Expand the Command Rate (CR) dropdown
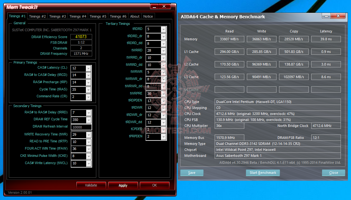This screenshot has width=351, height=200. point(88,97)
